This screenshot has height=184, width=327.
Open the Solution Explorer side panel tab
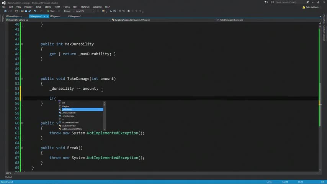[324, 33]
